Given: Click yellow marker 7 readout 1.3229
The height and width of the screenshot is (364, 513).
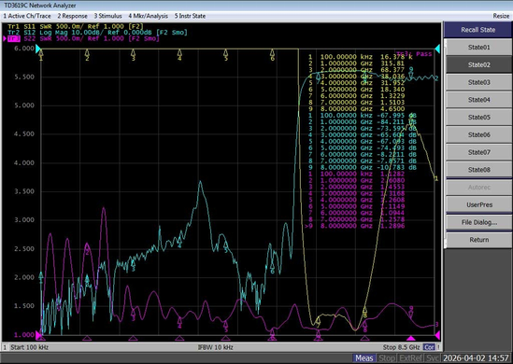Looking at the screenshot, I should pos(392,96).
